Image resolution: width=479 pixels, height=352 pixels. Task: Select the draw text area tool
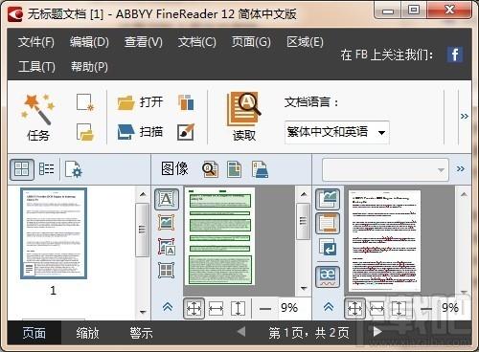167,199
